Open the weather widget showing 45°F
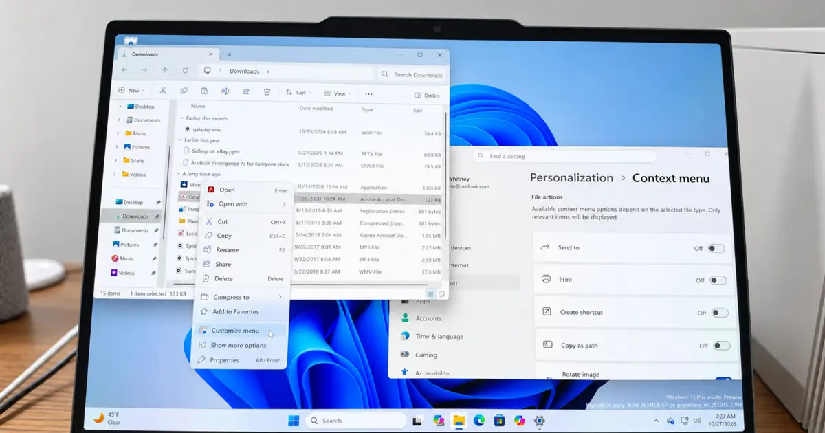The height and width of the screenshot is (433, 825). tap(107, 418)
